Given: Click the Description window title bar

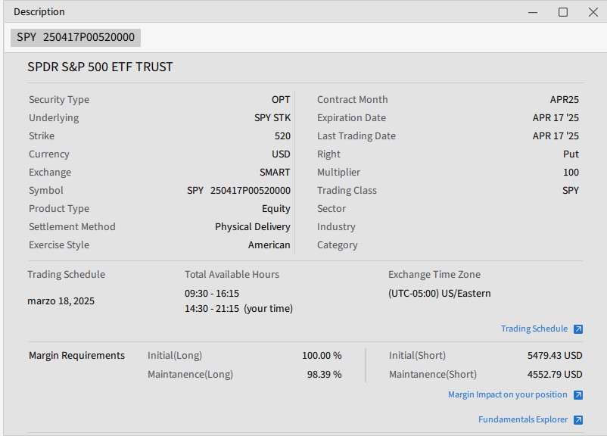Looking at the screenshot, I should (265, 12).
